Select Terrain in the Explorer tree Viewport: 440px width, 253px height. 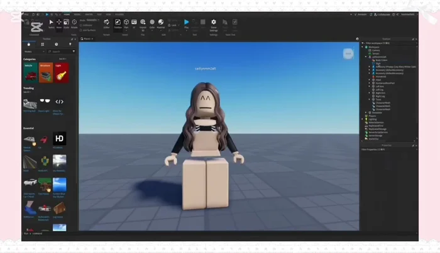click(375, 53)
